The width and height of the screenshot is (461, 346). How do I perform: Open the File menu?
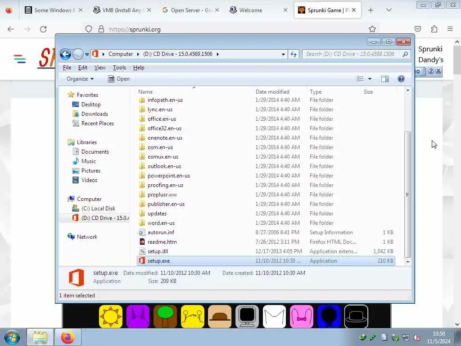tap(67, 68)
